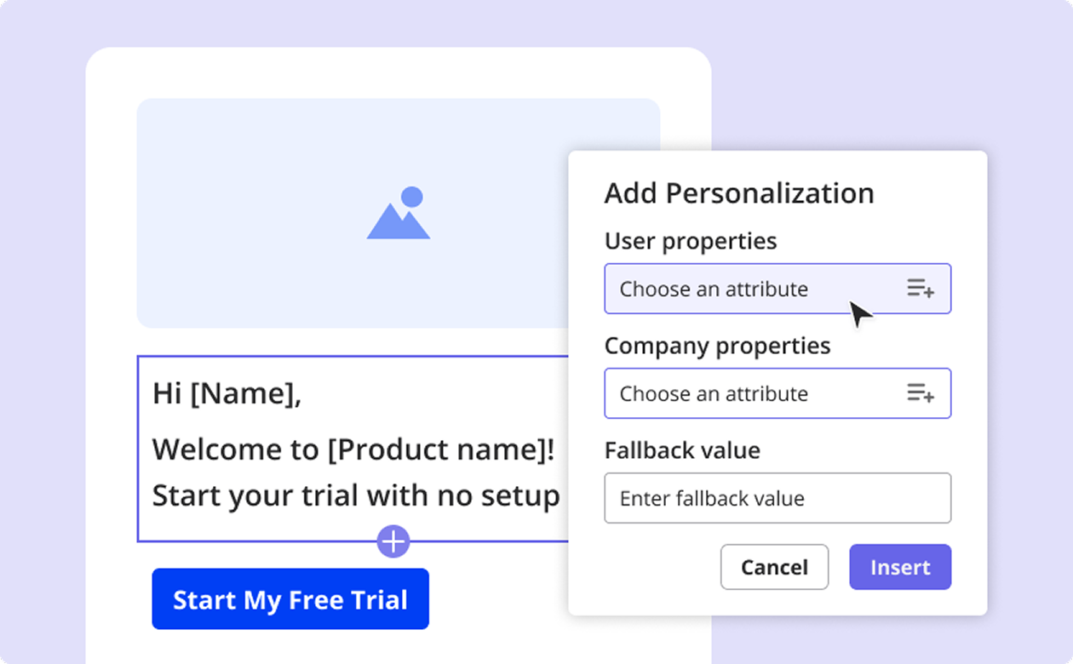Focus the Fallback value input field
Viewport: 1073px width, 664px height.
[777, 498]
